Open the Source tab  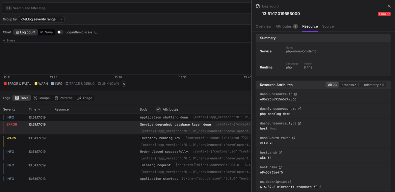328,26
